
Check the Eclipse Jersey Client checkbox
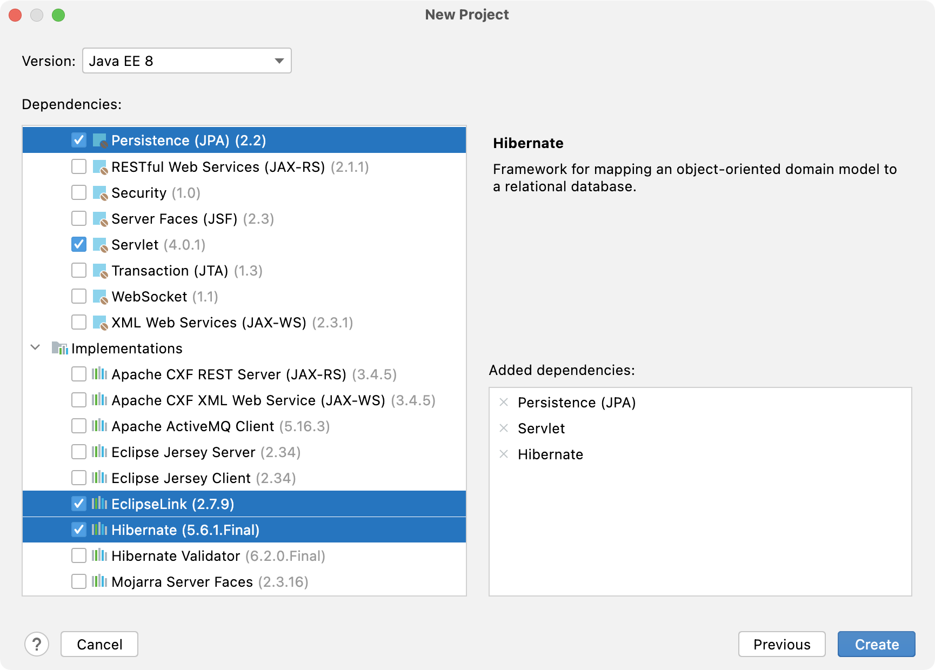pyautogui.click(x=79, y=478)
